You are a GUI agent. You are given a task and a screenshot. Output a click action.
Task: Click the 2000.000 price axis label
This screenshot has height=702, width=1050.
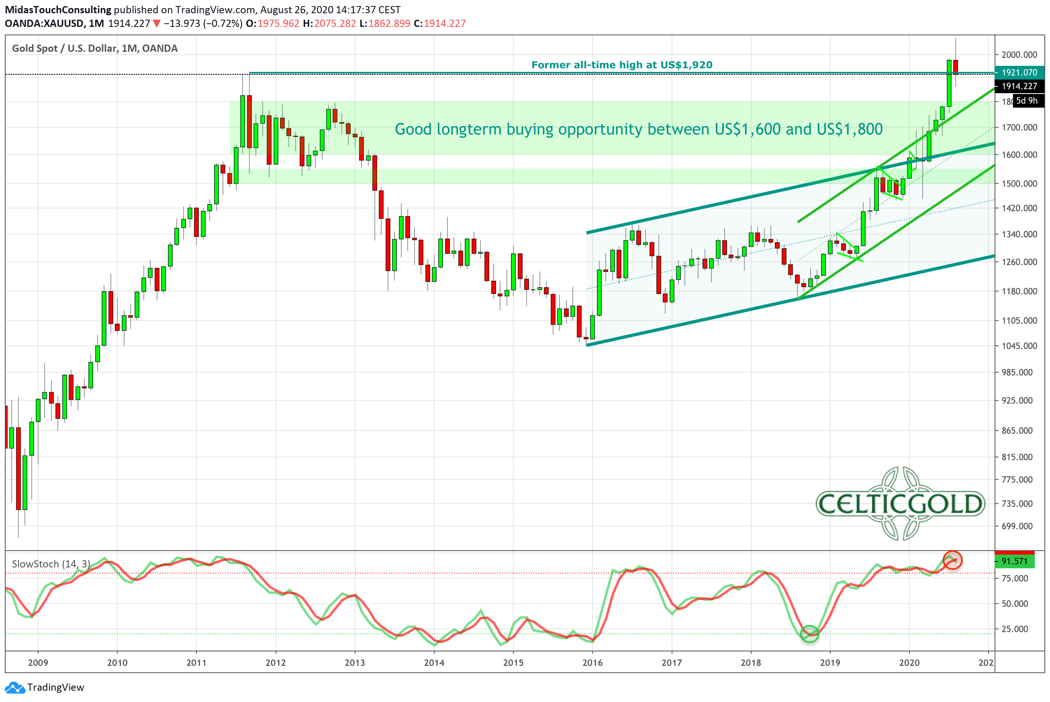click(x=1019, y=55)
